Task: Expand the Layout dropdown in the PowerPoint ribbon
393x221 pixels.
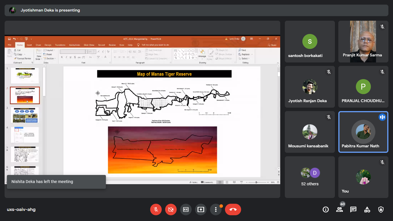Action: tap(50, 50)
